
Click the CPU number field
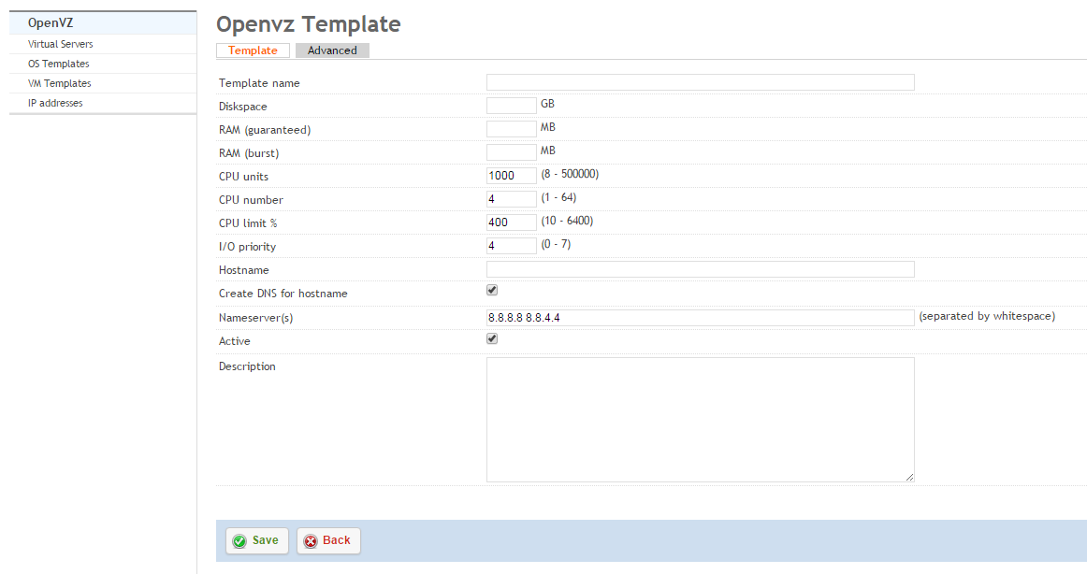point(512,199)
